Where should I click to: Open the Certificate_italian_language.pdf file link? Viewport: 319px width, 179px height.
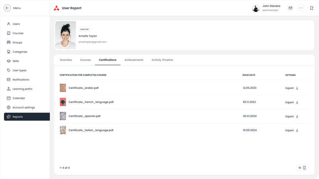click(91, 130)
